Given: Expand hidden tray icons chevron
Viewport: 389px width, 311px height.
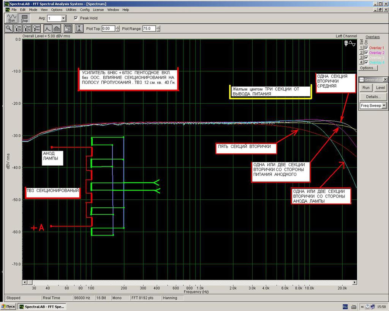Looking at the screenshot, I should [x=362, y=307].
